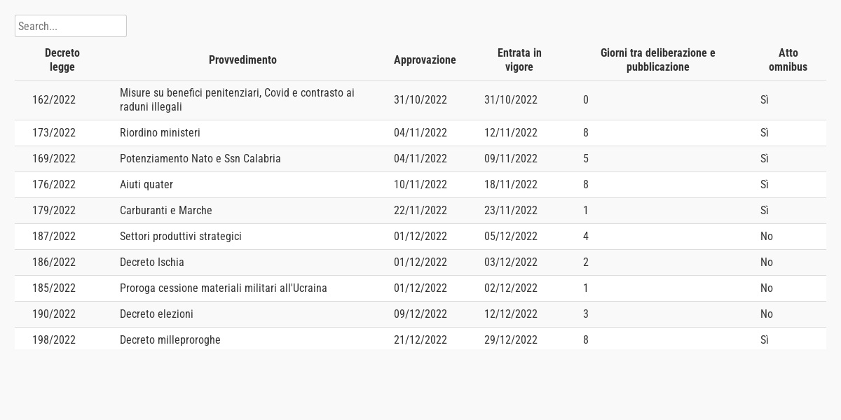Click Settori produttivi strategici entry
841x420 pixels.
(180, 237)
